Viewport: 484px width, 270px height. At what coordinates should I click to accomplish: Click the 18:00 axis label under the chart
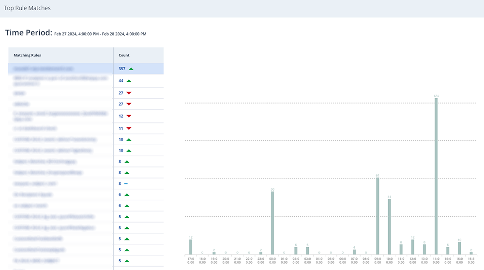(x=202, y=261)
